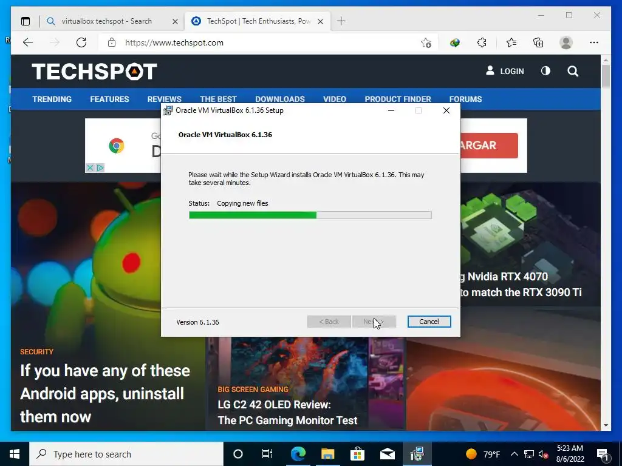622x466 pixels.
Task: Click the scrollbar down arrow
Action: [606, 425]
